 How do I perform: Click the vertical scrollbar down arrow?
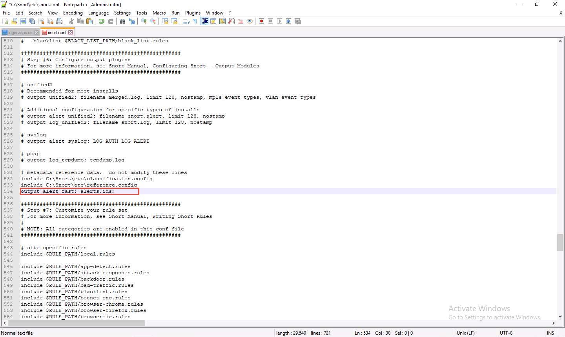coord(560,317)
